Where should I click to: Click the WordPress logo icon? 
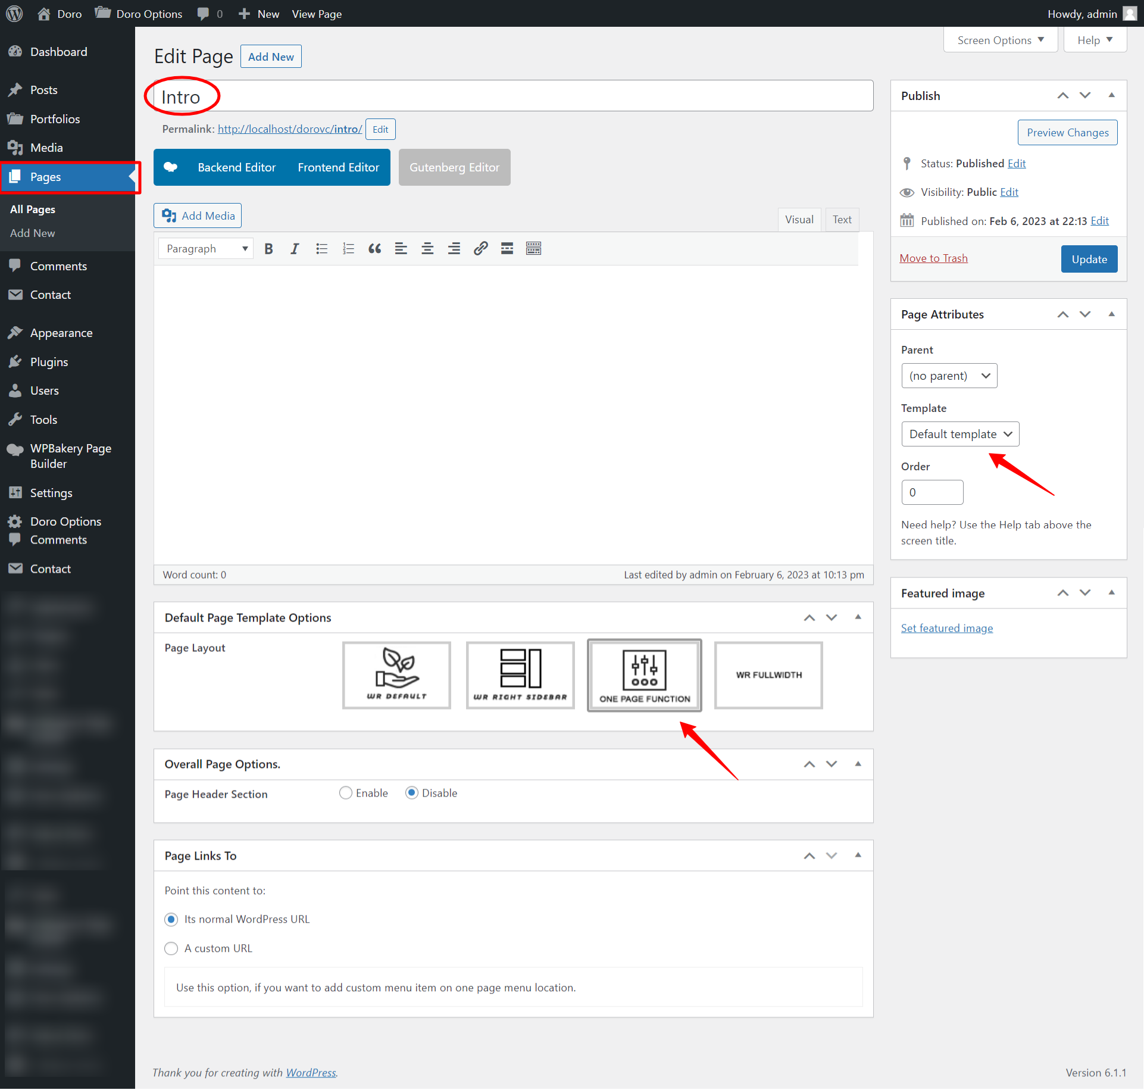coord(14,14)
